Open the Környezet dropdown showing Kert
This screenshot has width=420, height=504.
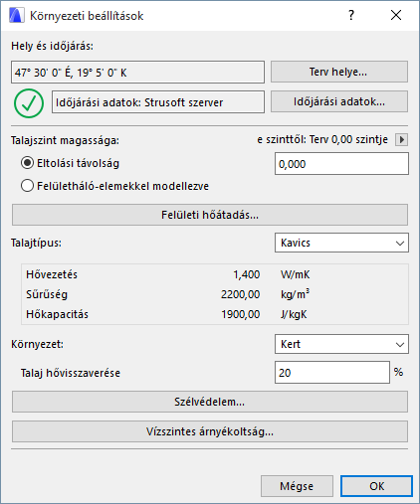click(x=341, y=344)
